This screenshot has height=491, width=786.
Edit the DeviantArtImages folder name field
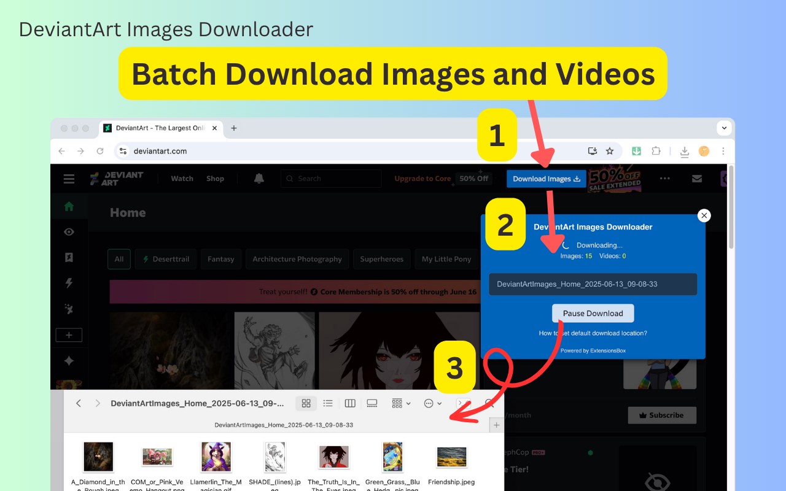[x=593, y=284]
